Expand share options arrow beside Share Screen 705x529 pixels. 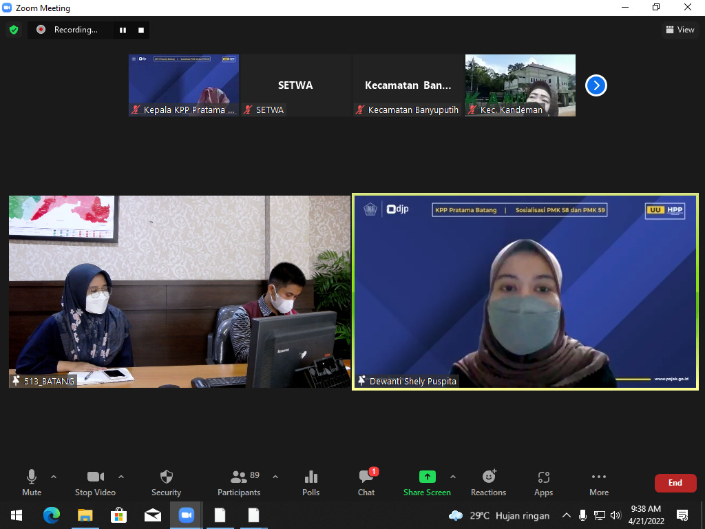[x=453, y=477]
